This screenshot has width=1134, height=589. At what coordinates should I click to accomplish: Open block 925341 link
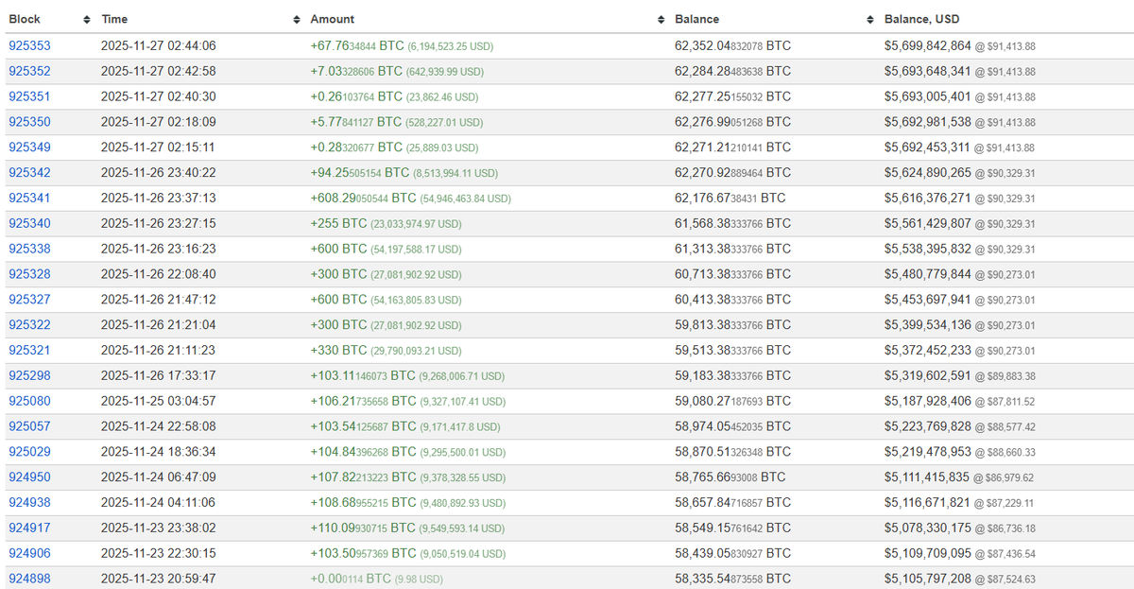coord(29,199)
